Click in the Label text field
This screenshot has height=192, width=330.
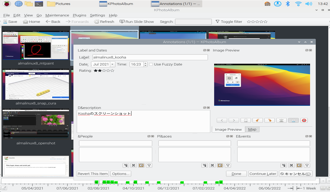150,57
